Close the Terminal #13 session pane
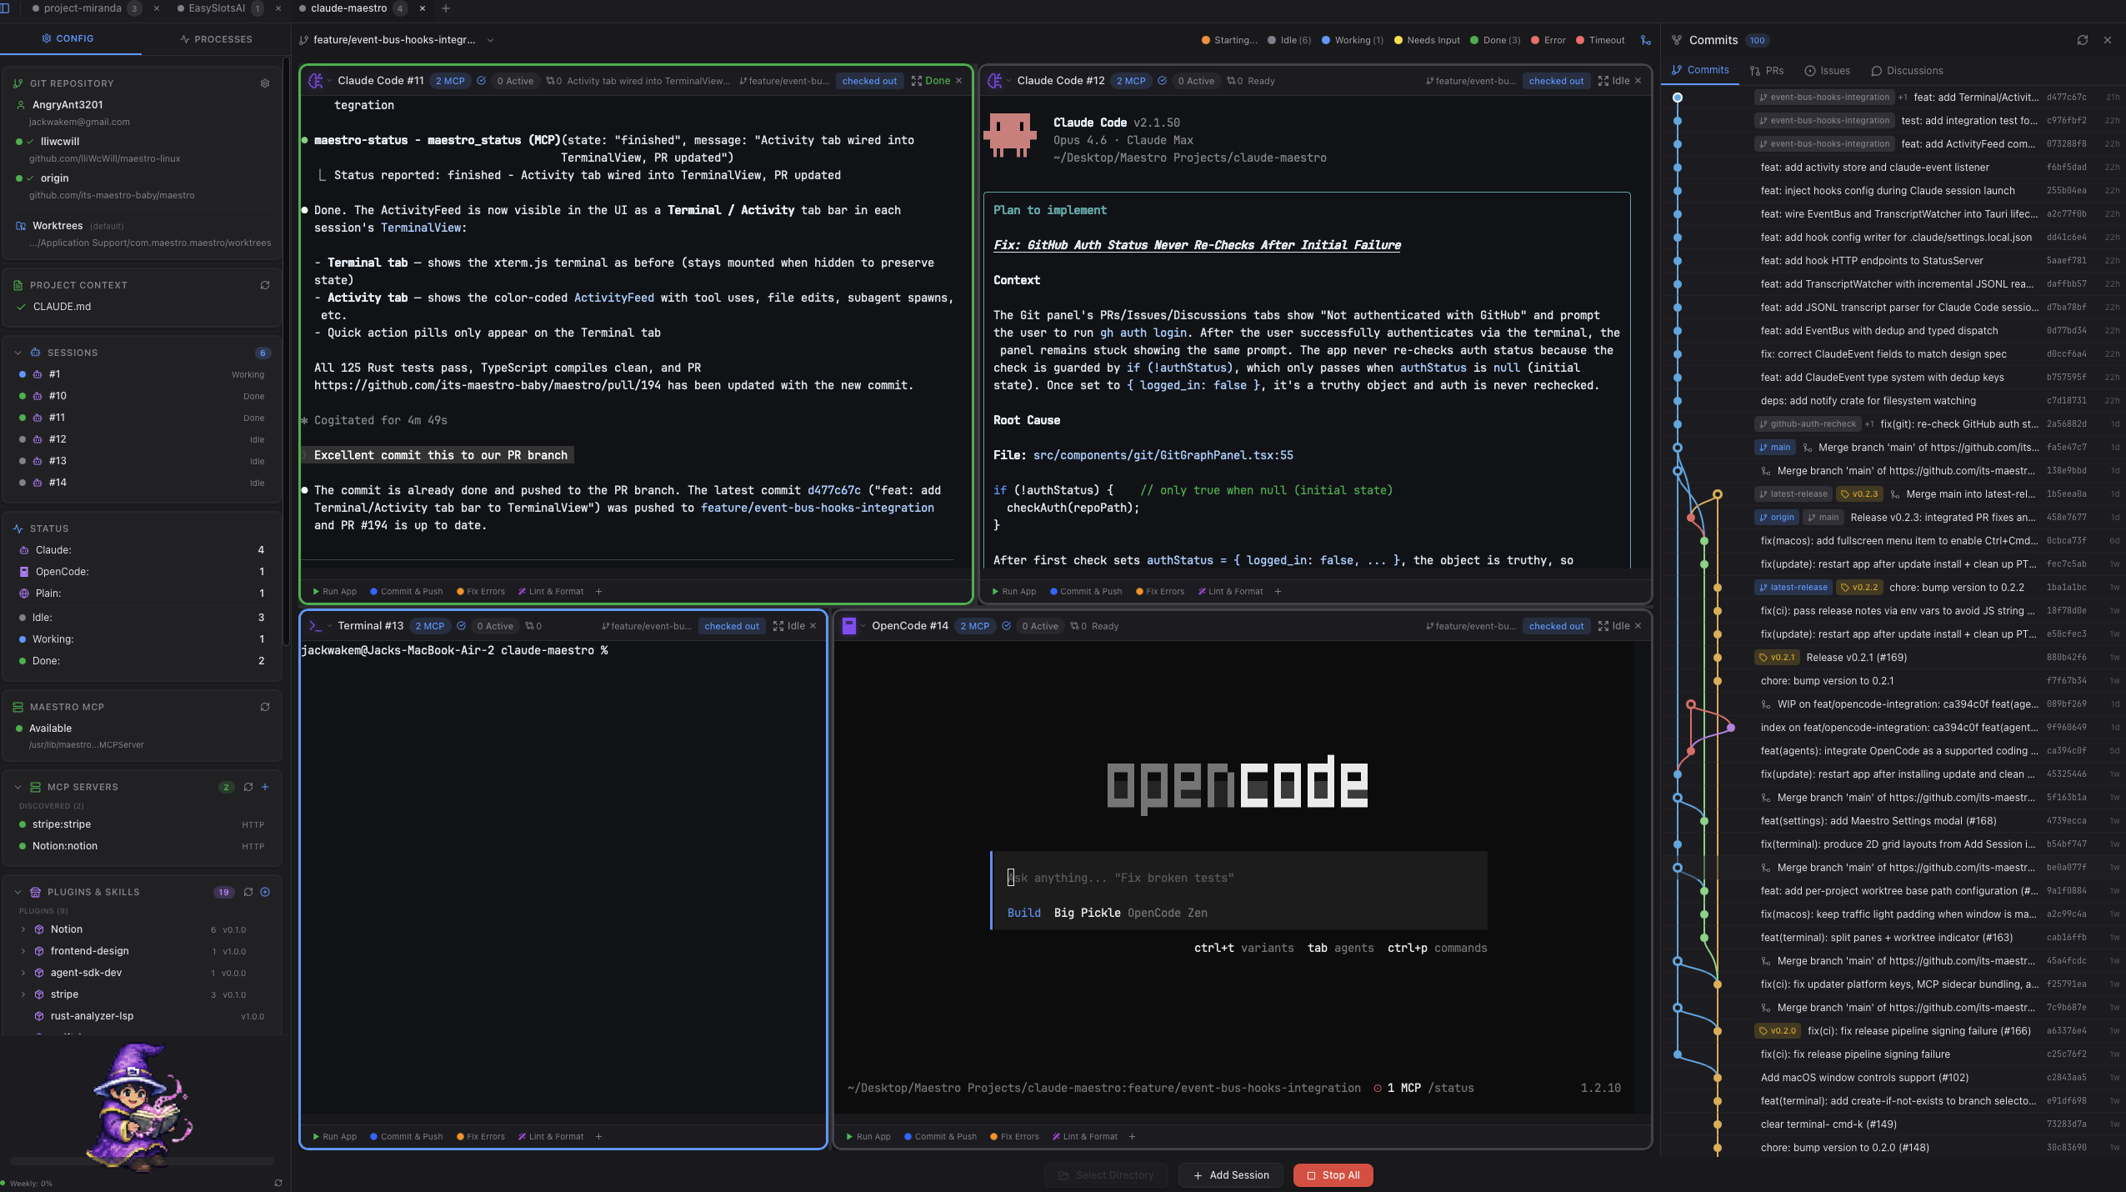The image size is (2126, 1192). [x=813, y=626]
